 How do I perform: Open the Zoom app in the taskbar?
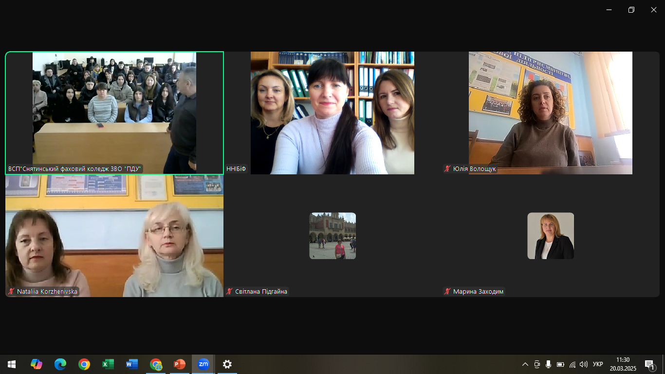[x=203, y=364]
